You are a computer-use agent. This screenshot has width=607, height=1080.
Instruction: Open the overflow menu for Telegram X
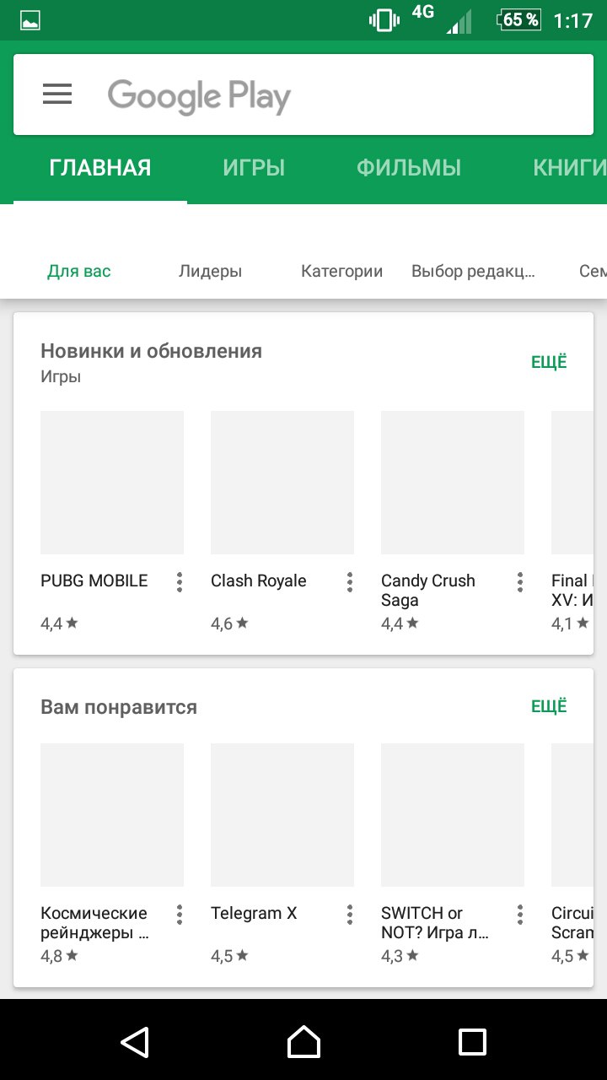350,915
